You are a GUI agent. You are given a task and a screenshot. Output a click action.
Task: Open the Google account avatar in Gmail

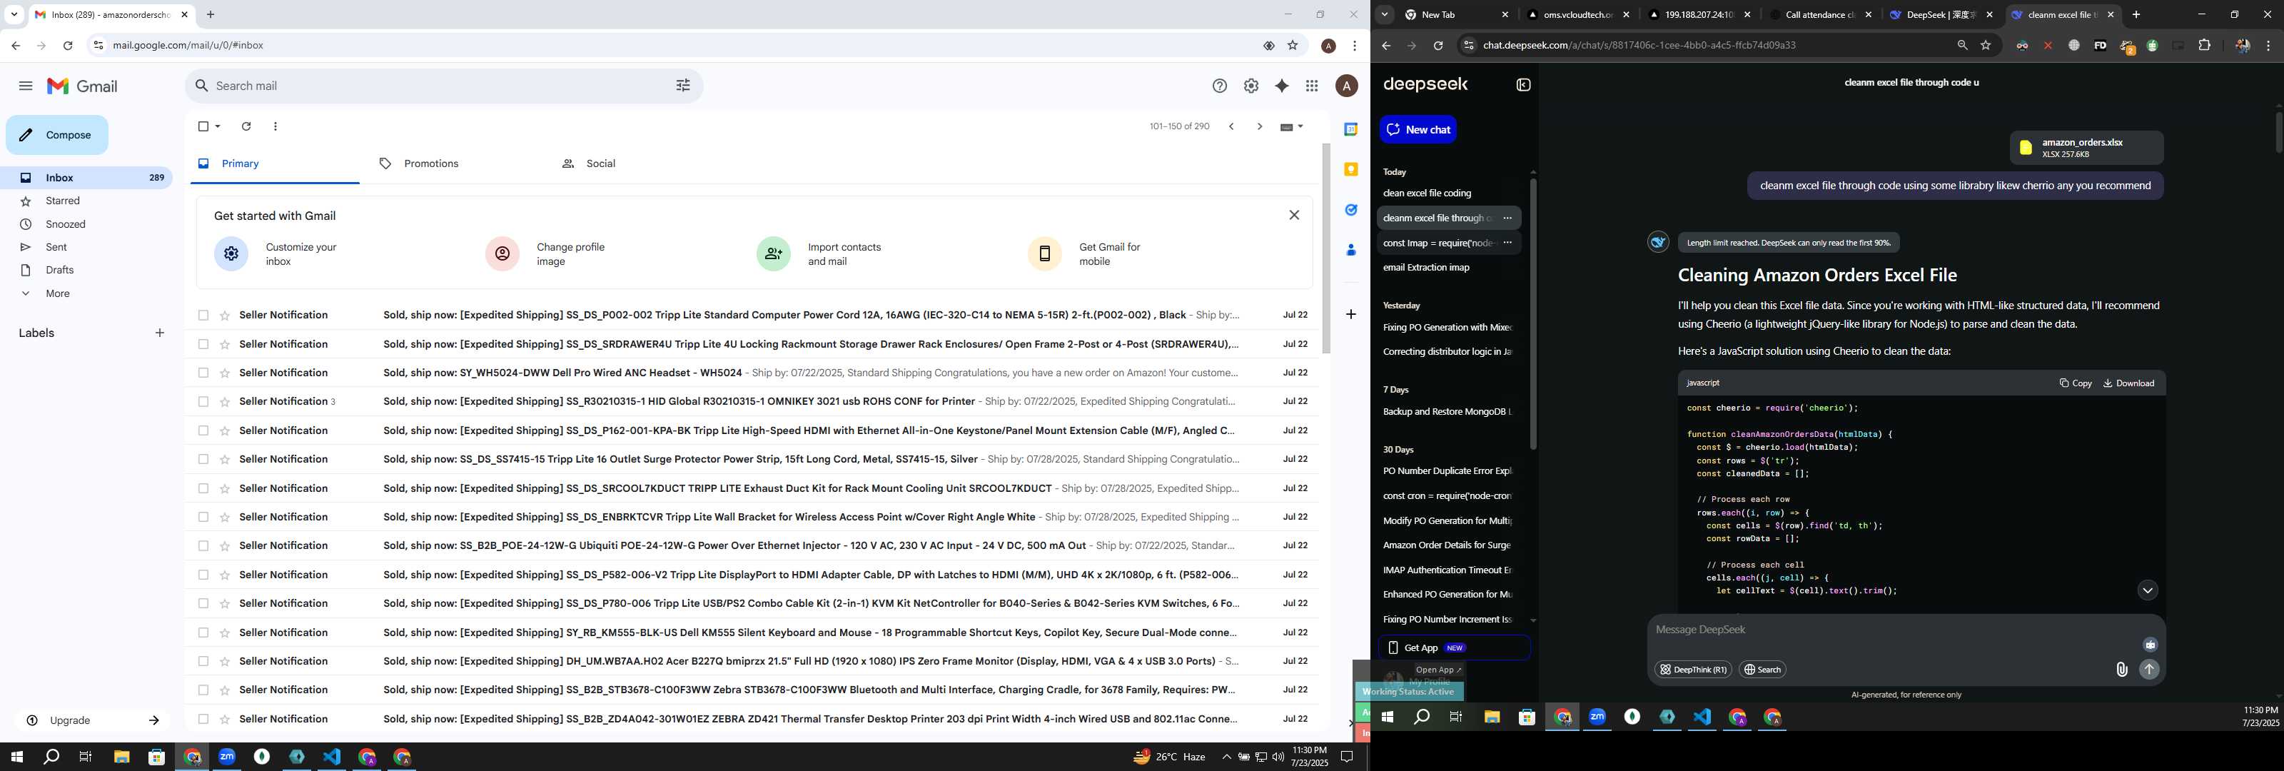[1347, 86]
